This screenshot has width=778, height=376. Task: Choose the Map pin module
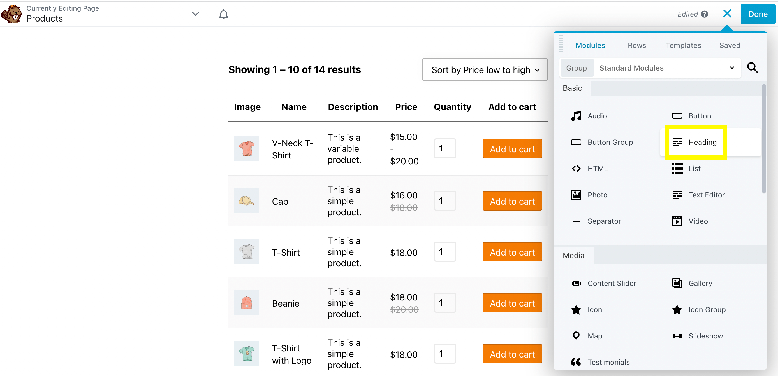click(576, 336)
